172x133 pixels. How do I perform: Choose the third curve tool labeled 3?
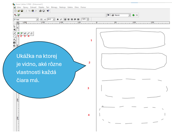pos(25,33)
